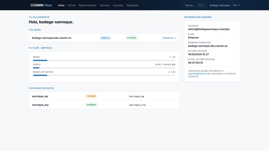The width and height of the screenshot is (269, 151).
Task: Focus the Buscar search field
Action: pyautogui.click(x=195, y=5)
